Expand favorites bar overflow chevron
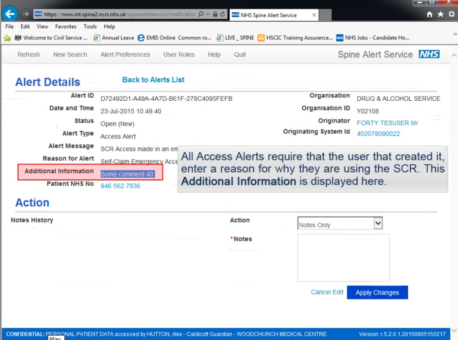Screen dimensions: 458x340 [454, 34]
